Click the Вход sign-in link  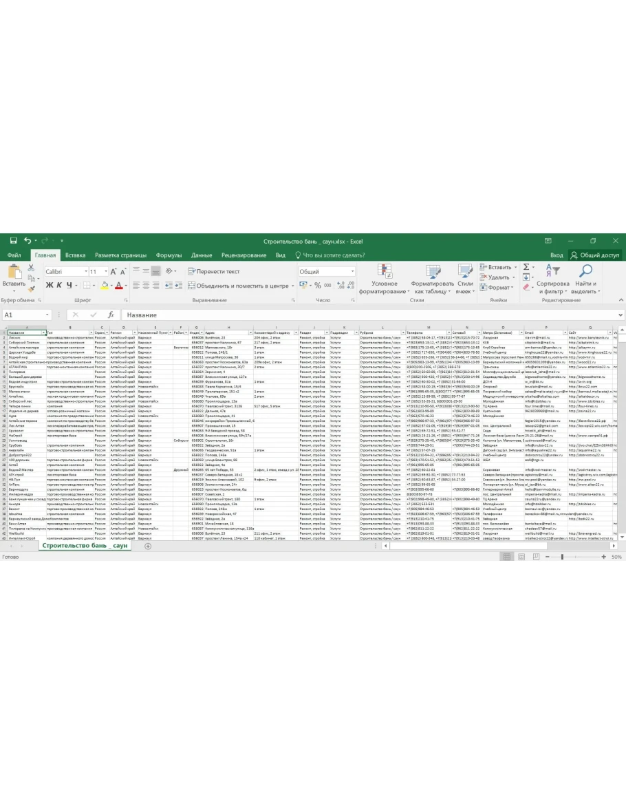click(557, 255)
